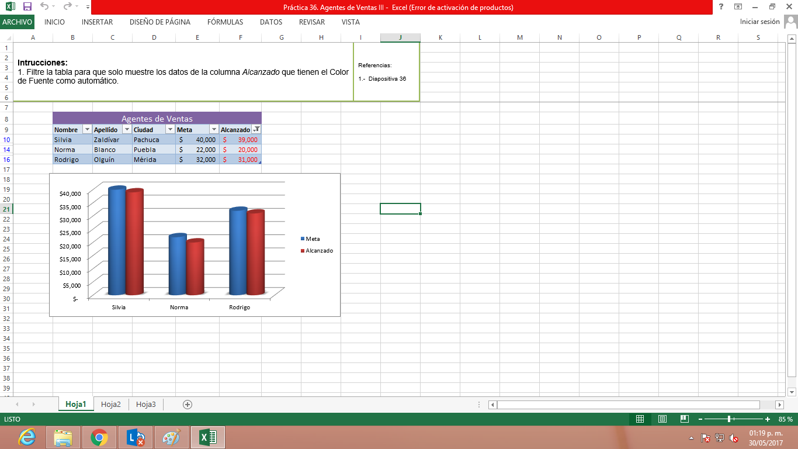This screenshot has height=449, width=798.
Task: Expand Customize Quick Access Toolbar menu
Action: (88, 7)
